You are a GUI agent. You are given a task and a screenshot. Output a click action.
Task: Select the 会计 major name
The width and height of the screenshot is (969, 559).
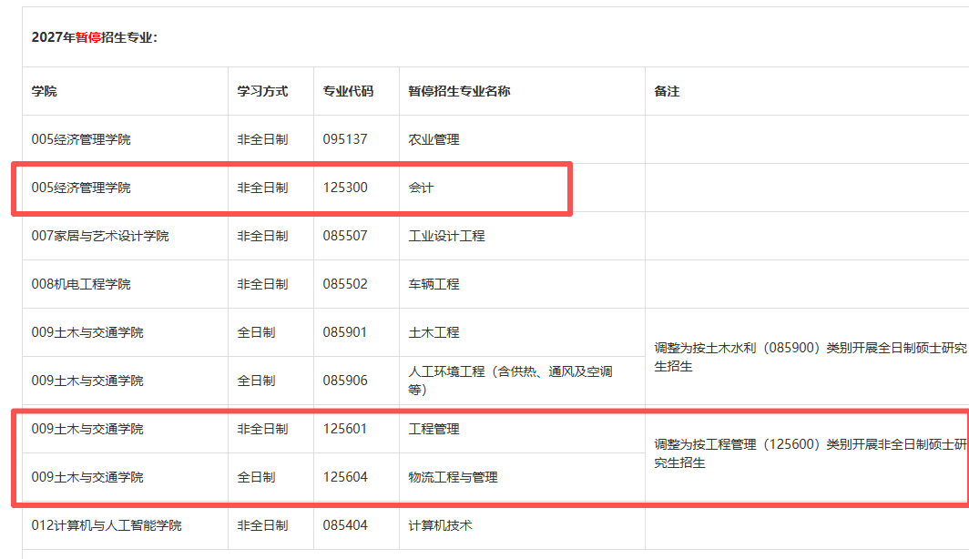(x=421, y=188)
